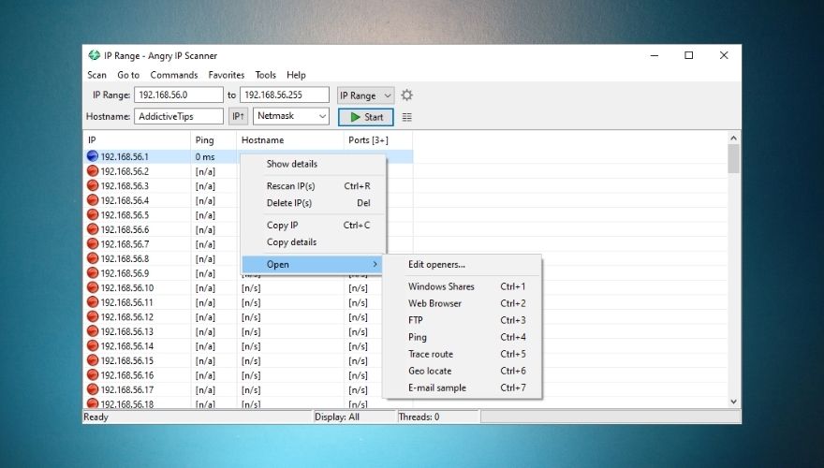Image resolution: width=824 pixels, height=468 pixels.
Task: Choose Show details in context menu
Action: (314, 164)
